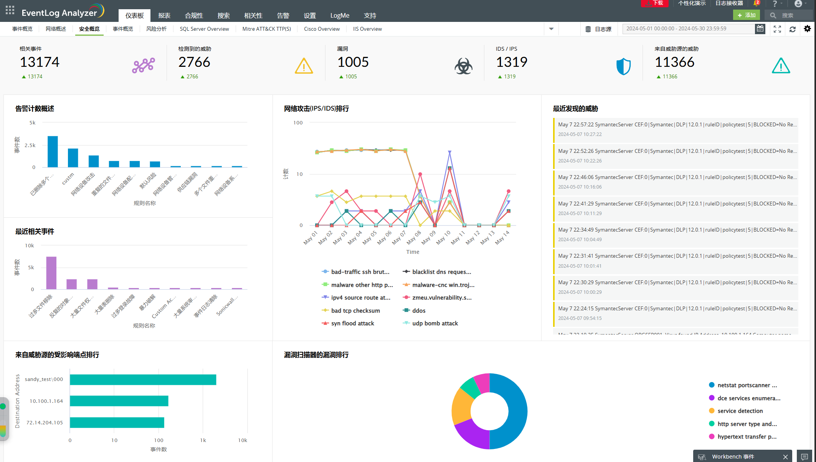Switch to the 报表 main tab
816x462 pixels.
(164, 15)
